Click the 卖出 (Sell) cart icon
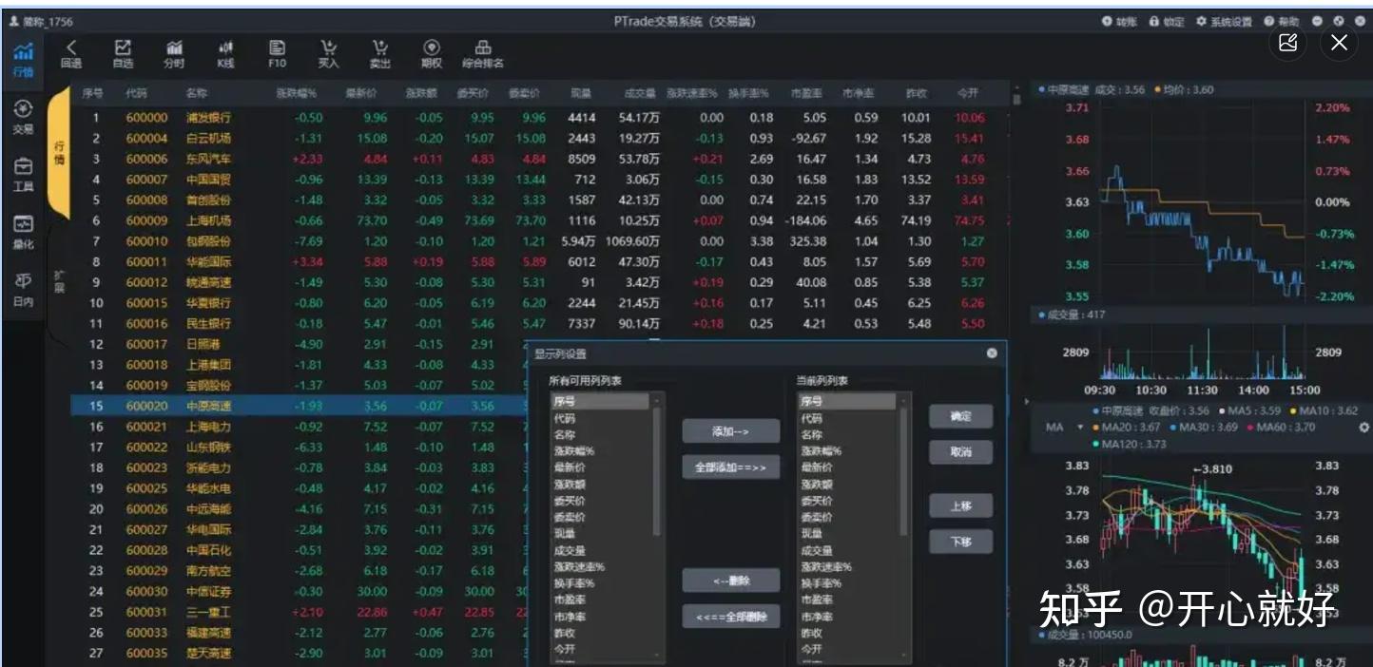1373x667 pixels. 379,54
